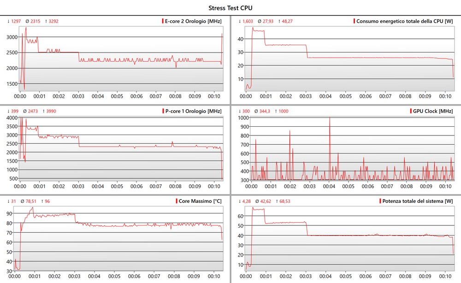Click the minimum value 300 in GPU Clock chart
Screen dimensions: 461x283
247,111
